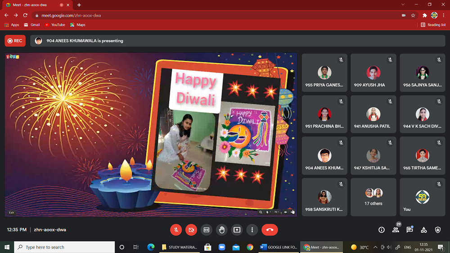Open the Activities panel
450x253 pixels.
click(x=423, y=230)
